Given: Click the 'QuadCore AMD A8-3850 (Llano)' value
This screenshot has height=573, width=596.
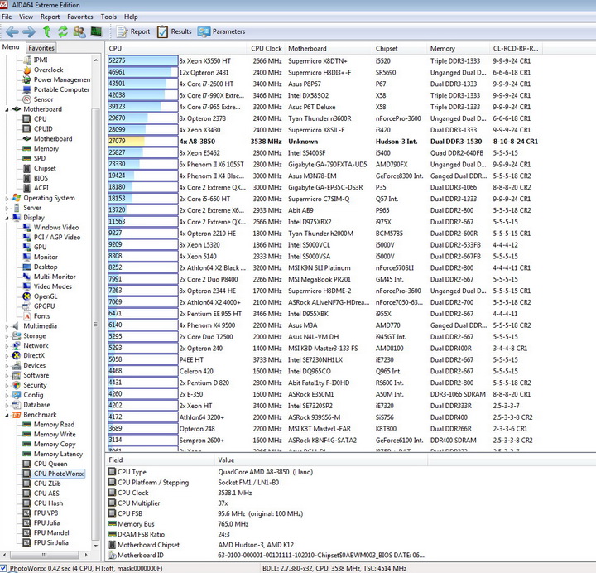Looking at the screenshot, I should 266,472.
